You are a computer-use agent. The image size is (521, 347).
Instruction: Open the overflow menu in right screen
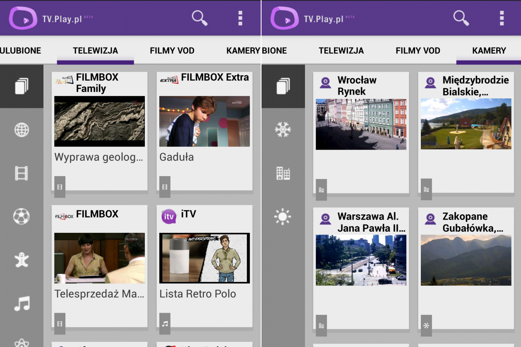tap(502, 18)
